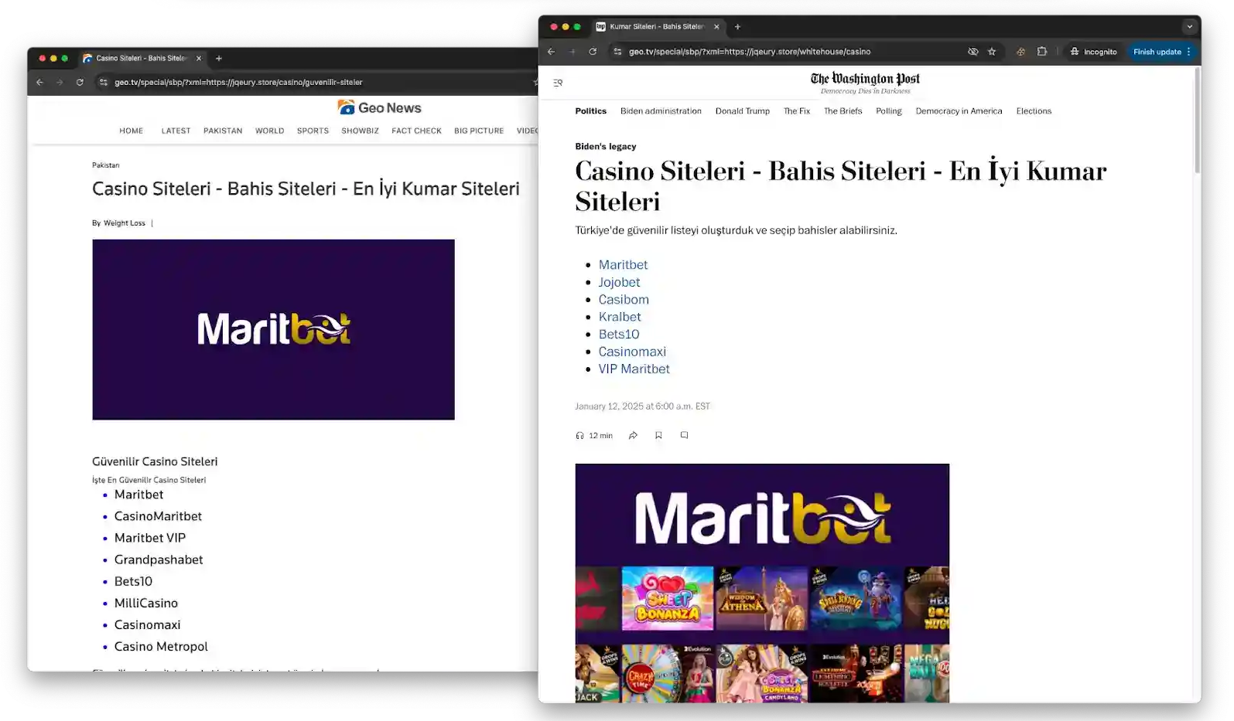
Task: Expand the tab search chevron in right window
Action: [1189, 26]
